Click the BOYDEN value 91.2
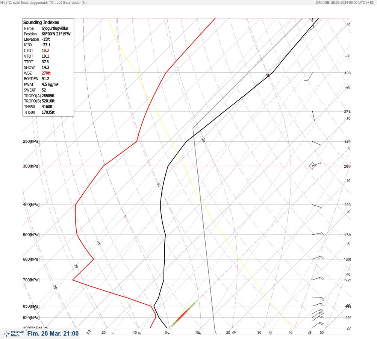The image size is (377, 339). point(45,79)
